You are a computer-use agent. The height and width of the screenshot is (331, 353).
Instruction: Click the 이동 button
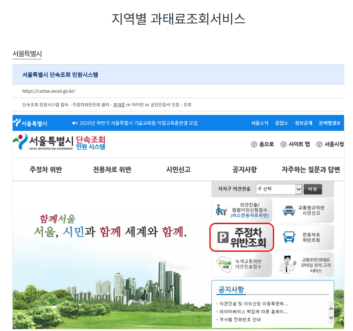[313, 189]
